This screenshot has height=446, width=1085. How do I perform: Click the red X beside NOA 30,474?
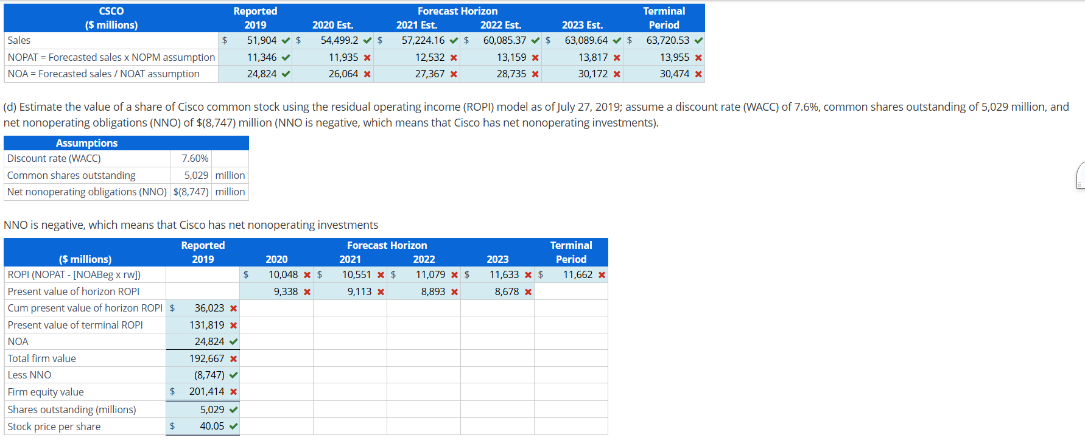(x=698, y=74)
